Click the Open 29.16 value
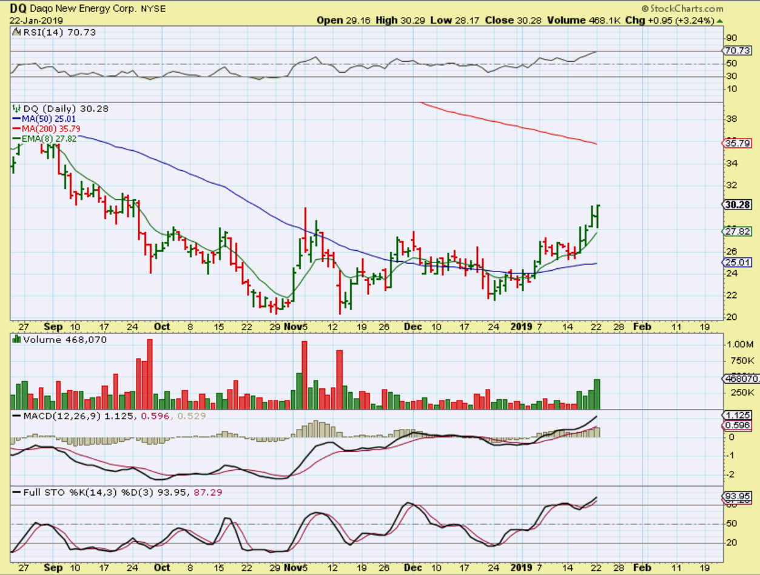The image size is (760, 575). (x=343, y=19)
